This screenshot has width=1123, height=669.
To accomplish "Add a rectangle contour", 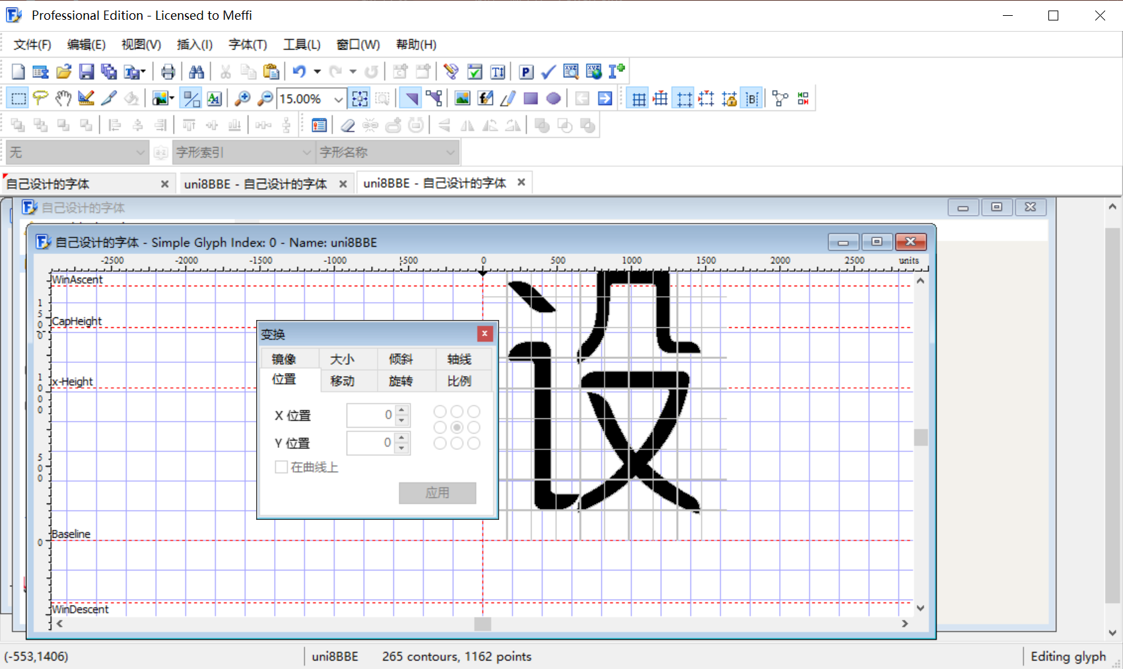I will point(530,99).
